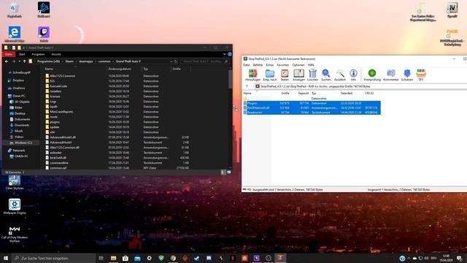This screenshot has width=467, height=263.
Task: Select Dropbox in Explorer sidebar
Action: point(16,80)
